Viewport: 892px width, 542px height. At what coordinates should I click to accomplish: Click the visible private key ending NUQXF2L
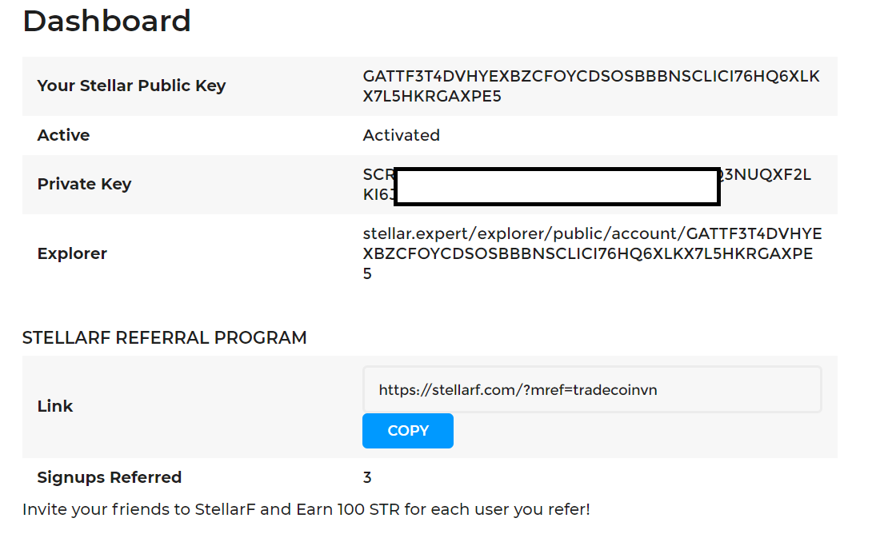(x=766, y=176)
